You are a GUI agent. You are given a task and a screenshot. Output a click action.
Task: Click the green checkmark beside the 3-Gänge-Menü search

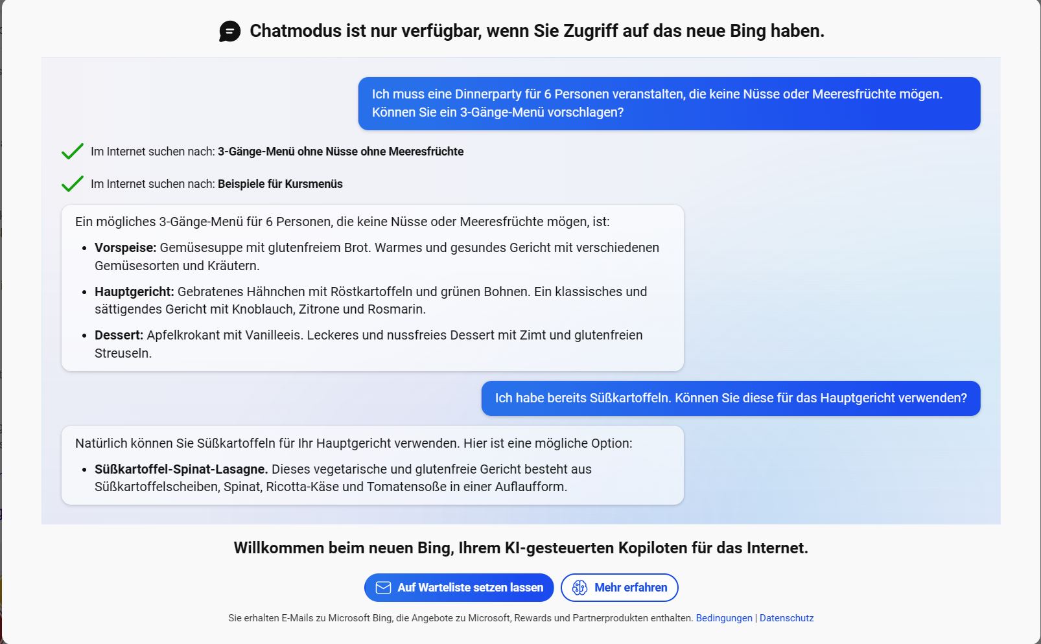(x=72, y=152)
